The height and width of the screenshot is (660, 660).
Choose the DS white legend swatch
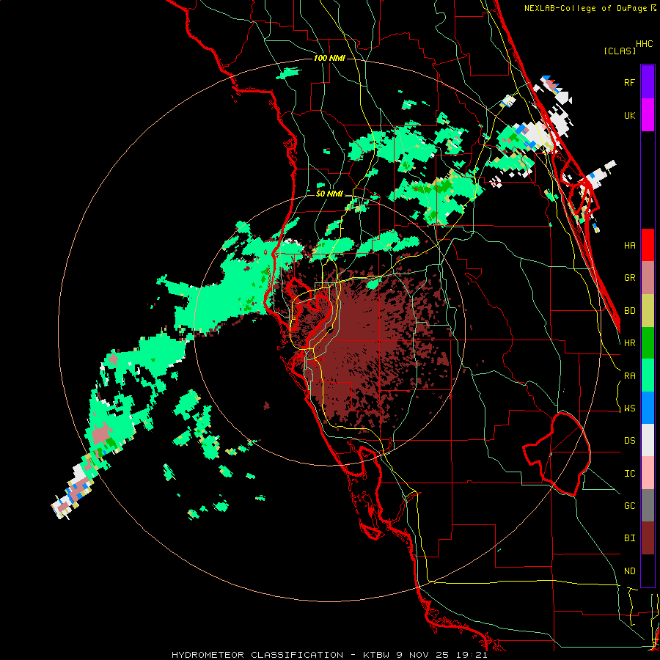[648, 440]
